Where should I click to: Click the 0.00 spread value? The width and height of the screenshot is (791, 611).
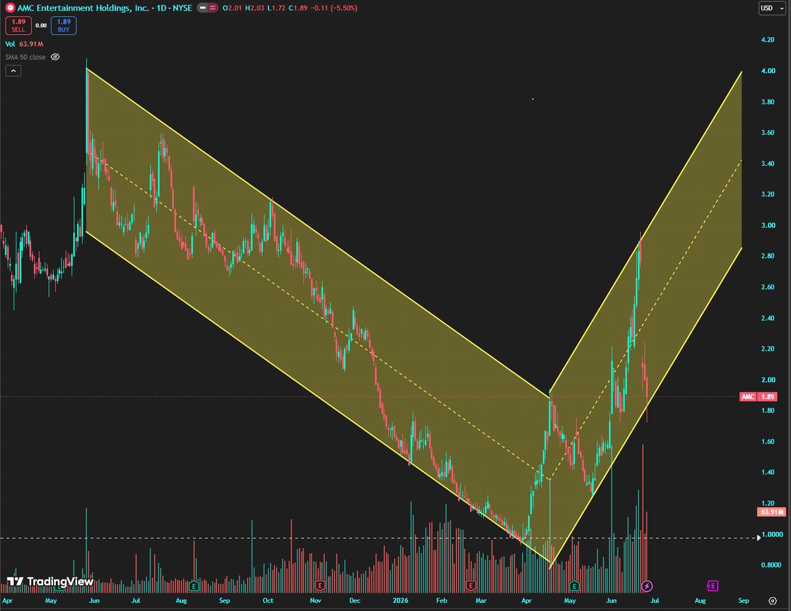pos(41,26)
